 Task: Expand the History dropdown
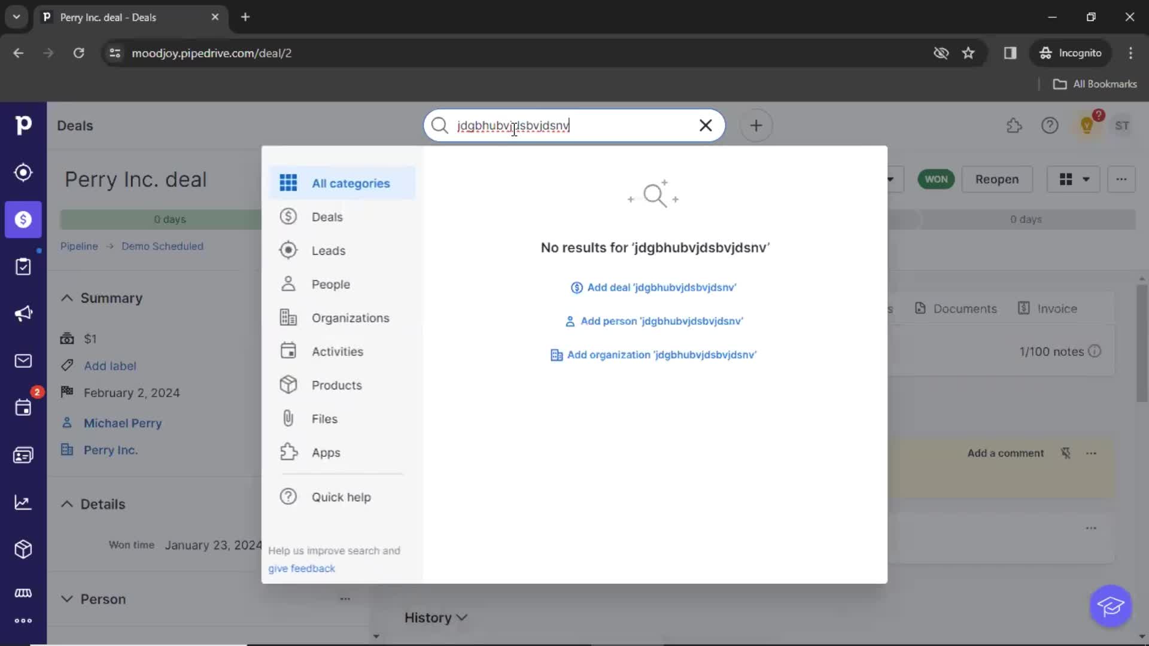point(436,618)
